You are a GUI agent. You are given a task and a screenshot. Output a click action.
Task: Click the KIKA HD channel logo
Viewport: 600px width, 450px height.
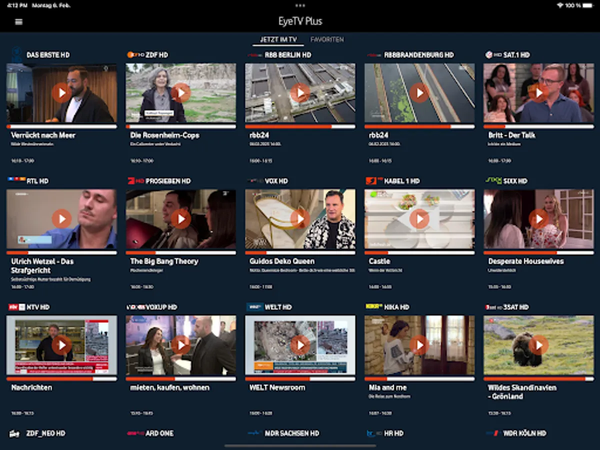[x=374, y=306]
